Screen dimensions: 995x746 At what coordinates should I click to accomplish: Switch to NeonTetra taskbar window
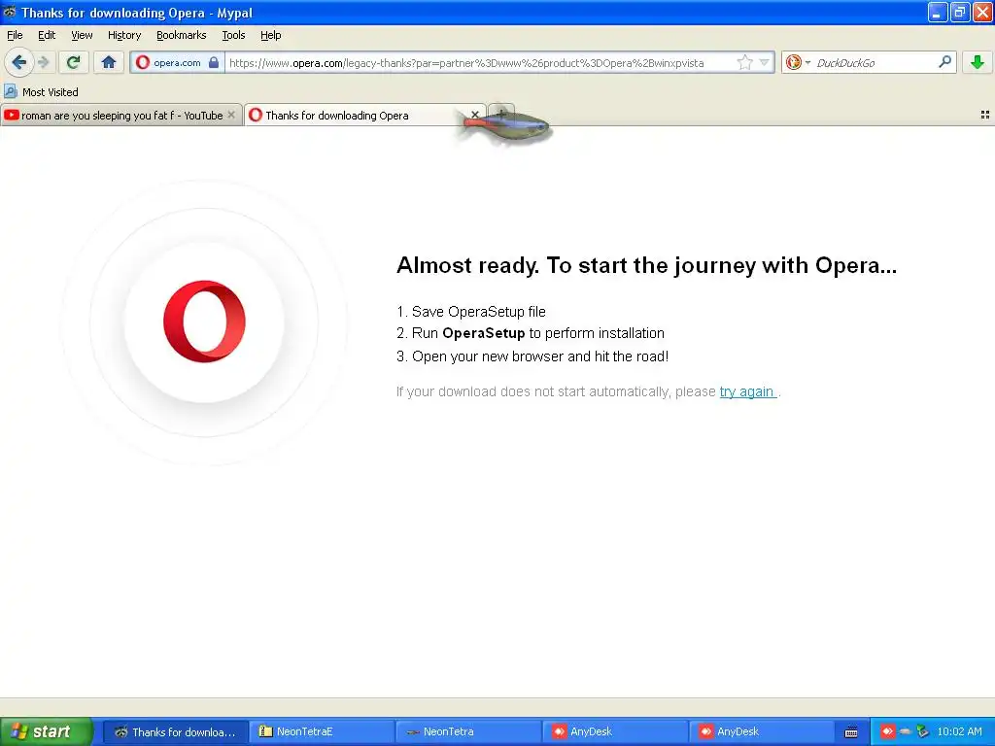[468, 732]
